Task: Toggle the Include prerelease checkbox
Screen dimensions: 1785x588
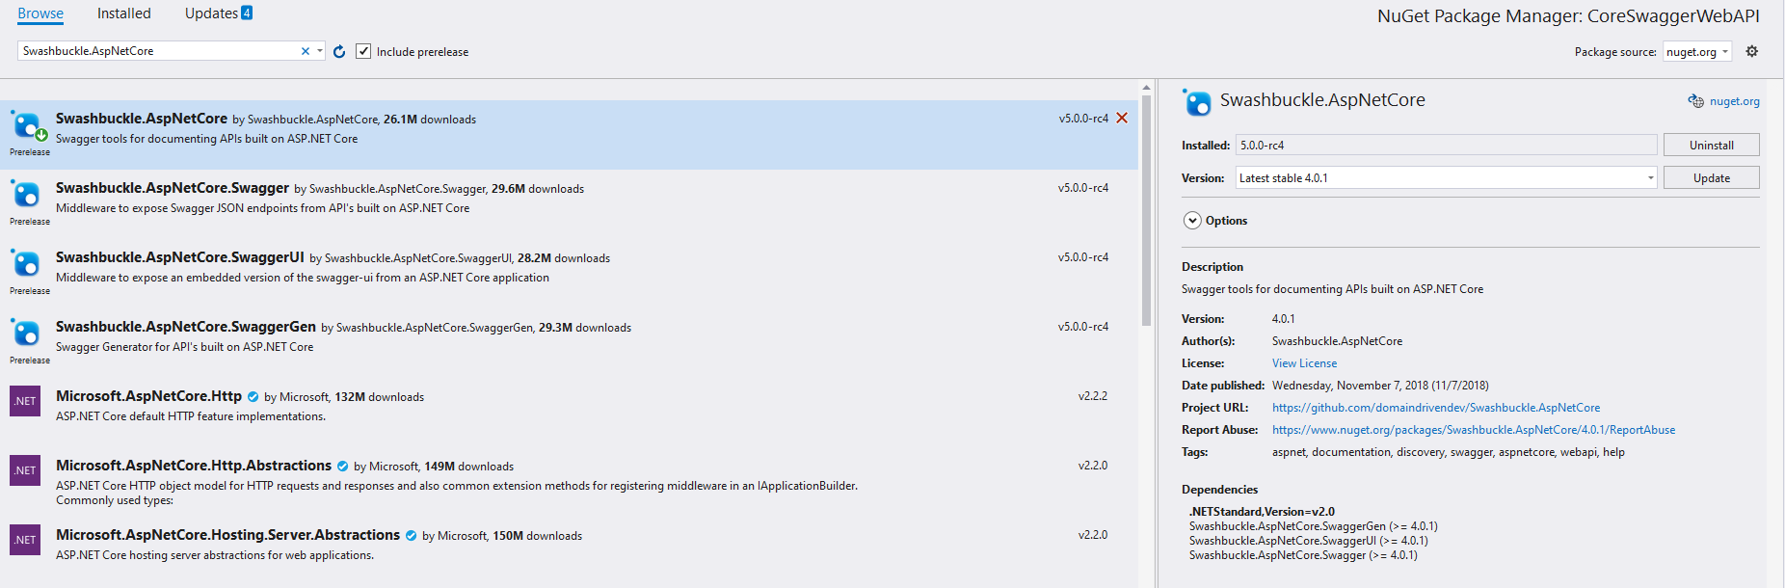Action: click(x=363, y=51)
